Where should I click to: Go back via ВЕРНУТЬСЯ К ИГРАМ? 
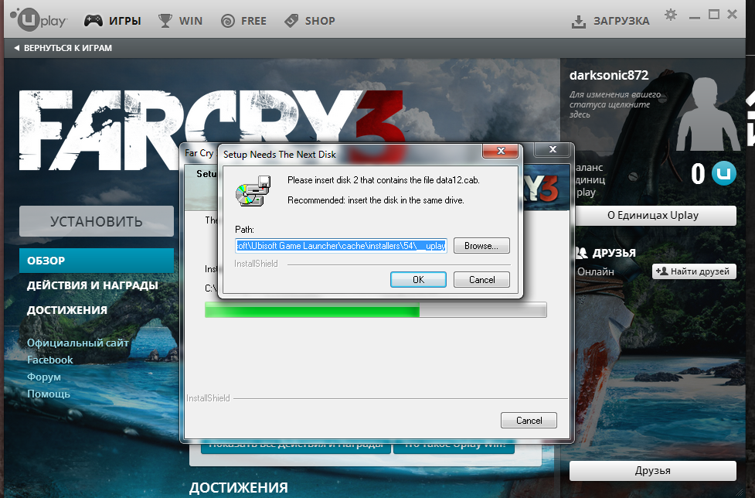(63, 48)
